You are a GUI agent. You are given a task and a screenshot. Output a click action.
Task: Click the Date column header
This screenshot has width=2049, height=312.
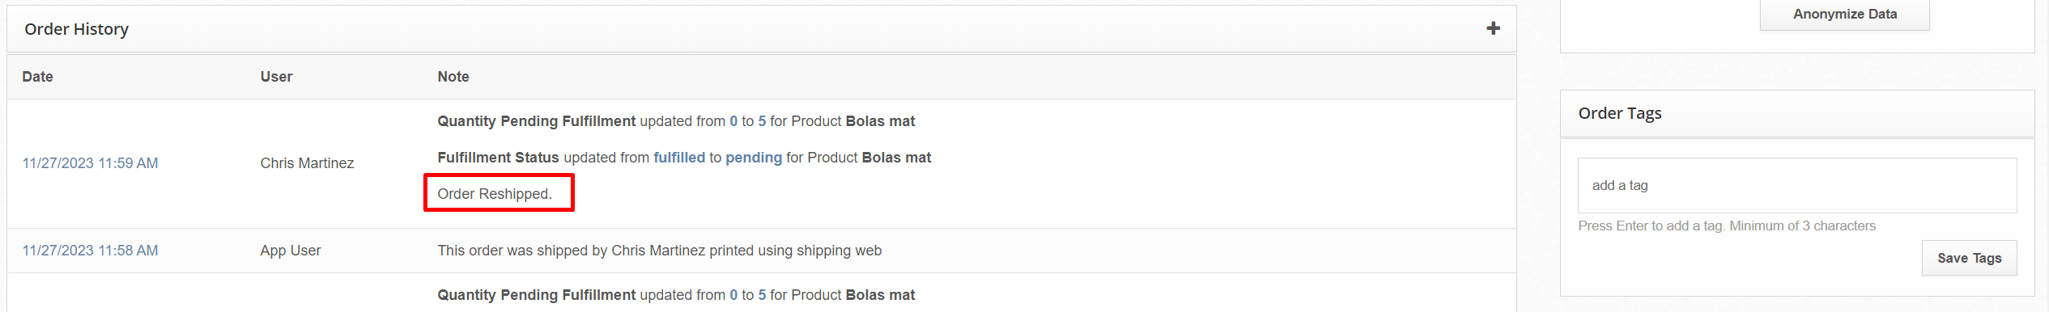point(37,77)
